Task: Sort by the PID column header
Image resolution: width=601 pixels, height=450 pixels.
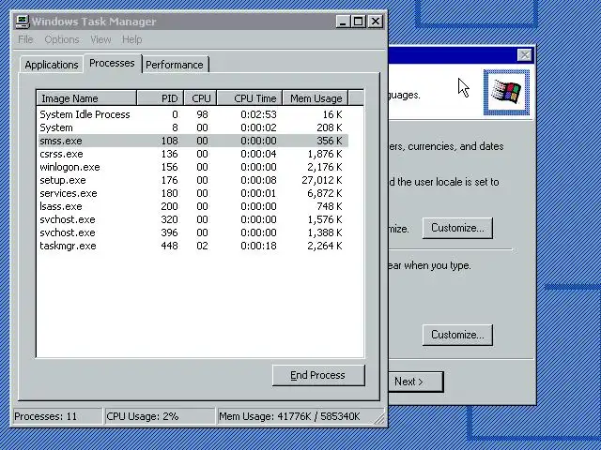Action: pyautogui.click(x=161, y=98)
